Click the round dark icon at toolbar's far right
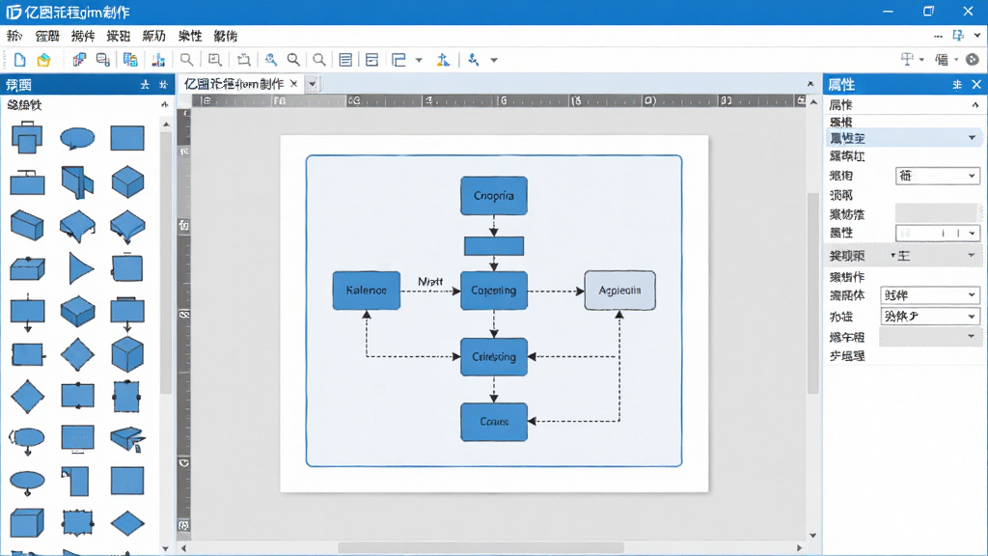 click(x=973, y=59)
